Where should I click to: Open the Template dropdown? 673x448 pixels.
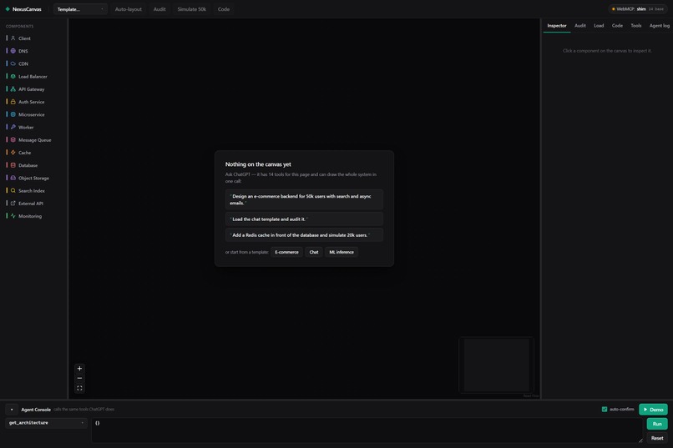[80, 9]
